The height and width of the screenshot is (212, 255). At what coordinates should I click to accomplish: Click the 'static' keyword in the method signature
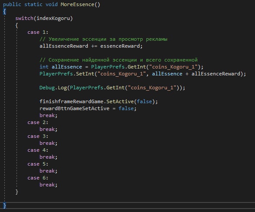pos(33,4)
